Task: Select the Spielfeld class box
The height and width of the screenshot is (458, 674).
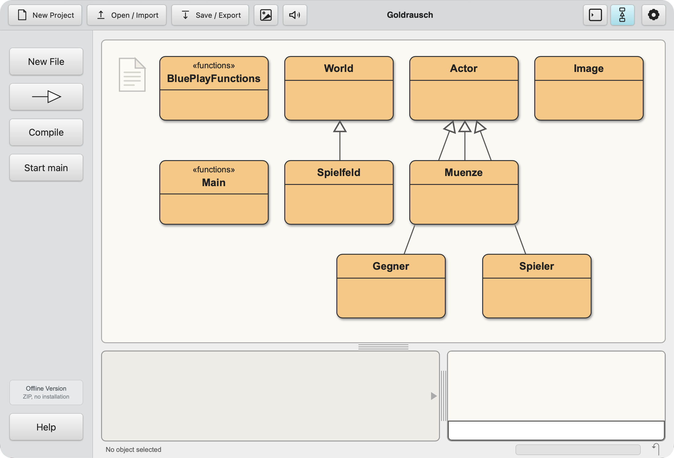Action: click(x=339, y=192)
